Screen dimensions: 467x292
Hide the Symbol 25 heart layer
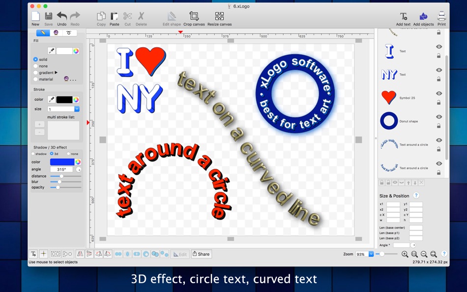pos(438,93)
